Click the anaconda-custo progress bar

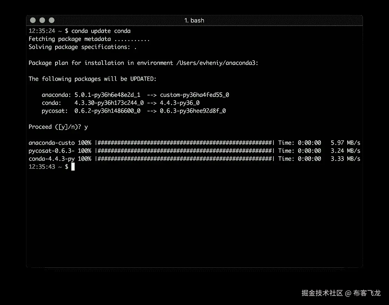tap(185, 143)
